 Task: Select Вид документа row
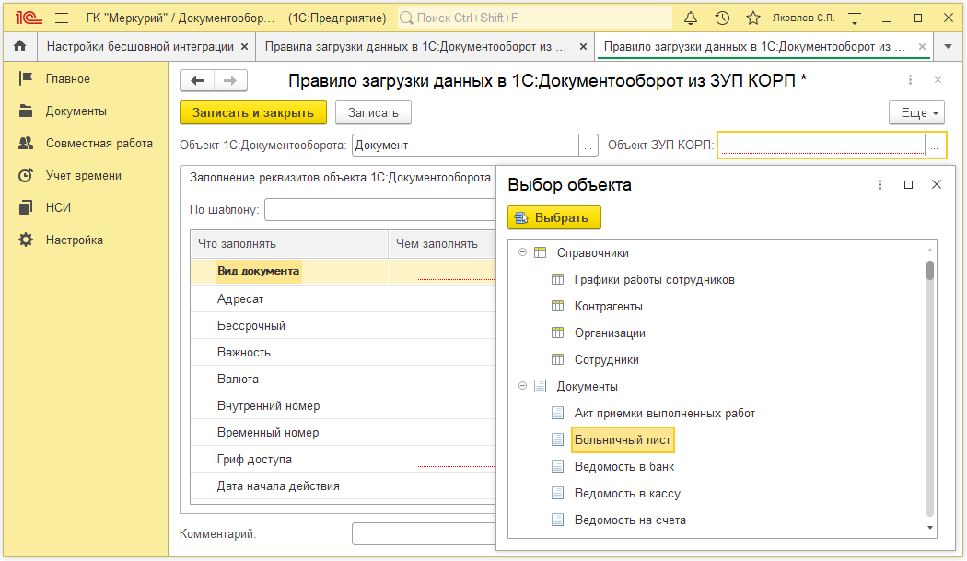tap(343, 271)
